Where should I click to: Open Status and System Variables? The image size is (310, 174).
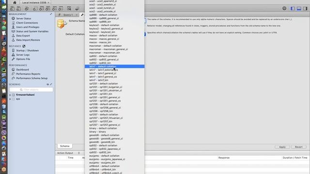pyautogui.click(x=32, y=31)
